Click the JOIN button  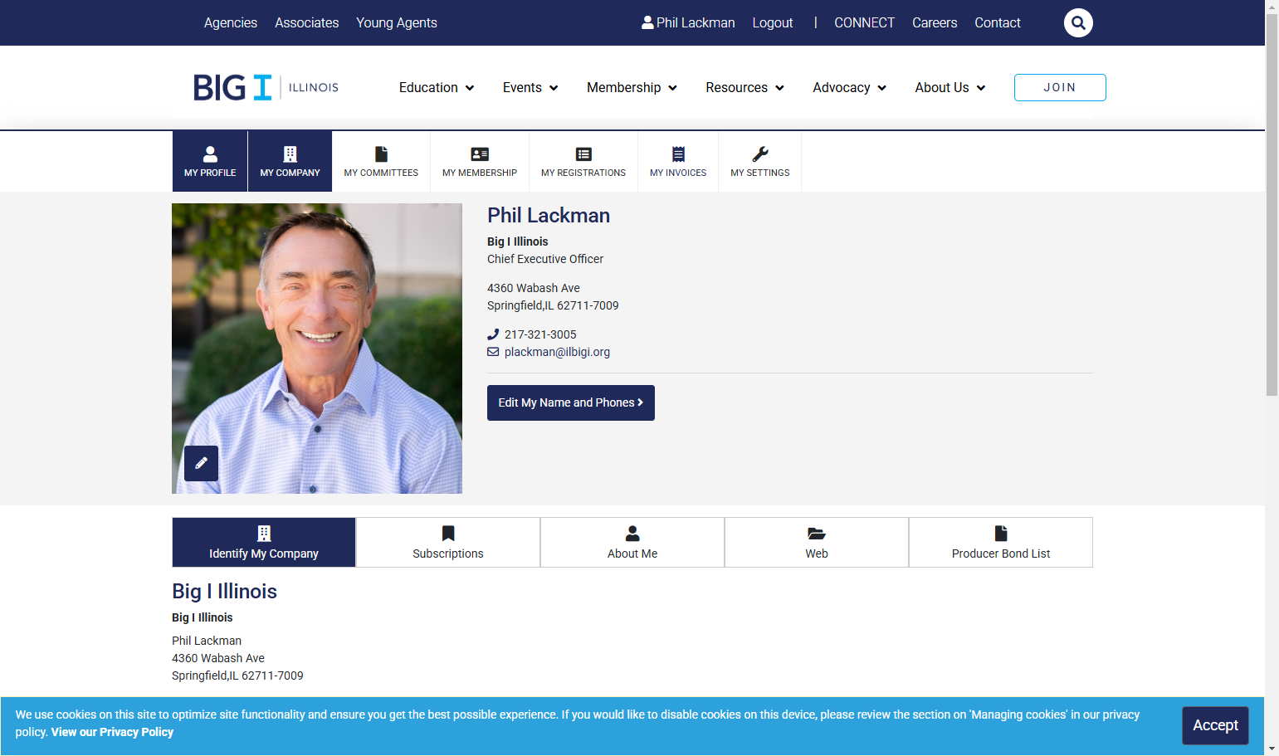[1060, 87]
